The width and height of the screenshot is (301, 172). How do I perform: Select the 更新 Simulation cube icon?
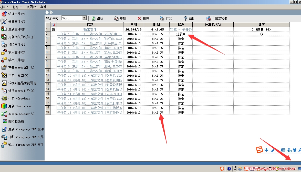pyautogui.click(x=4, y=106)
